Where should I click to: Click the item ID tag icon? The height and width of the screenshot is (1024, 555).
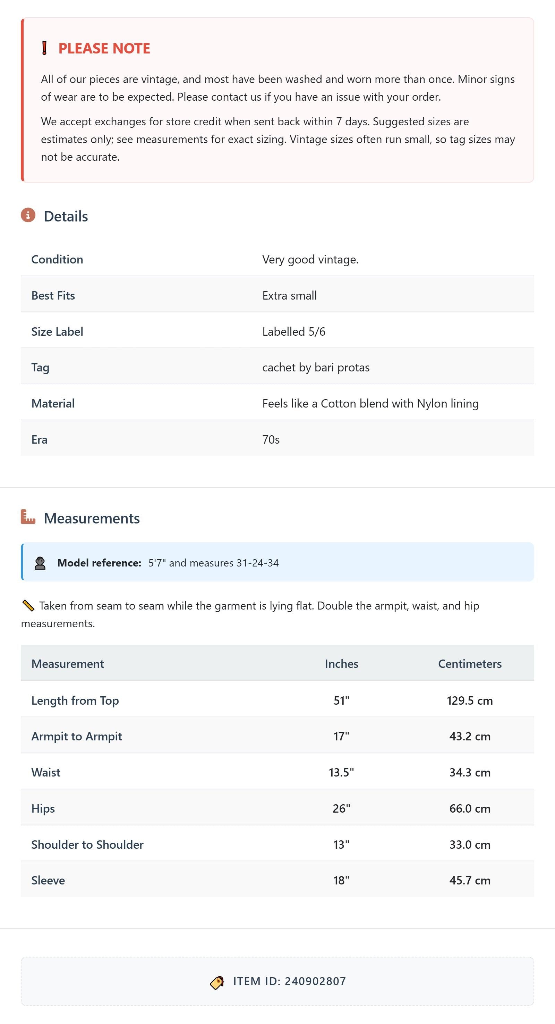[x=217, y=983]
